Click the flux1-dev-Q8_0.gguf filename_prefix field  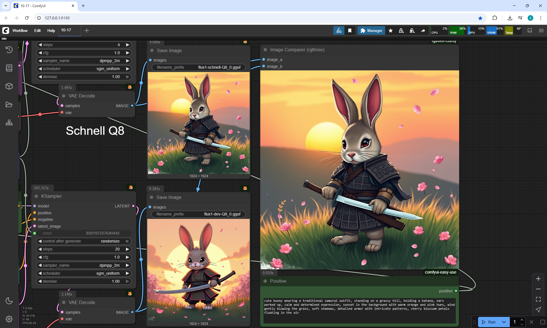(x=199, y=214)
